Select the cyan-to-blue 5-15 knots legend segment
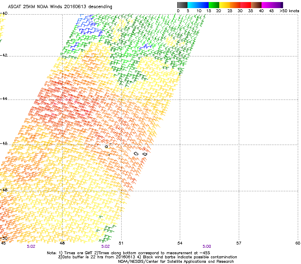The image size is (301, 264). click(x=198, y=5)
